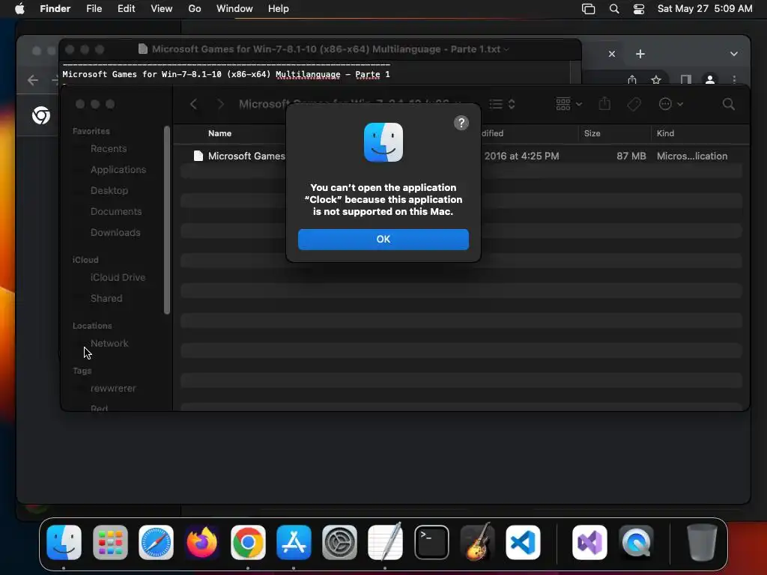Select the Microsoft Games file row

point(461,156)
